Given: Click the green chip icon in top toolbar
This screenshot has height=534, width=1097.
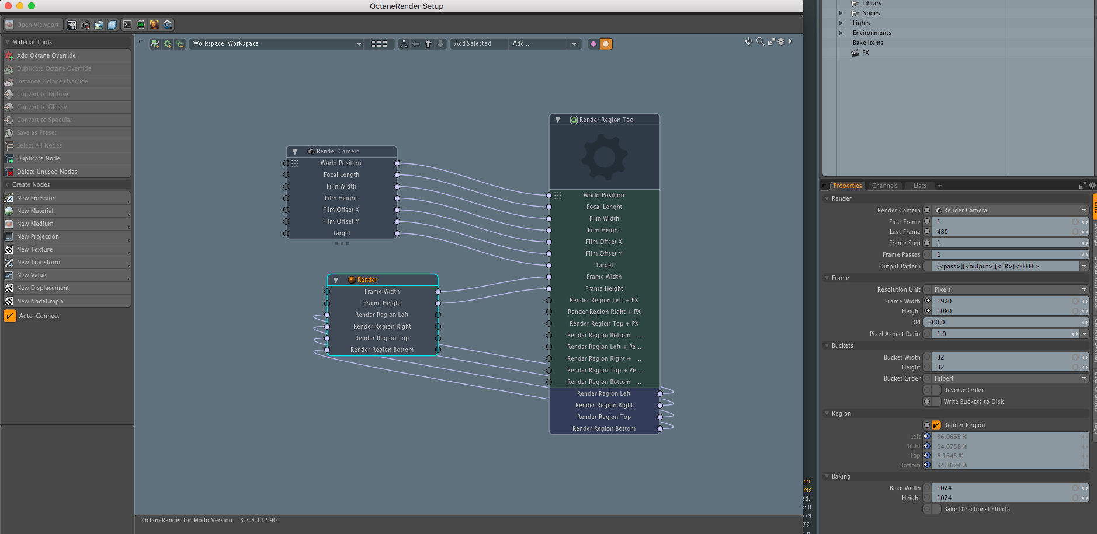Looking at the screenshot, I should (x=141, y=25).
